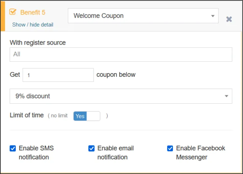Image resolution: width=243 pixels, height=174 pixels.
Task: Click the Welcome Coupon dropdown arrow
Action: click(x=213, y=16)
